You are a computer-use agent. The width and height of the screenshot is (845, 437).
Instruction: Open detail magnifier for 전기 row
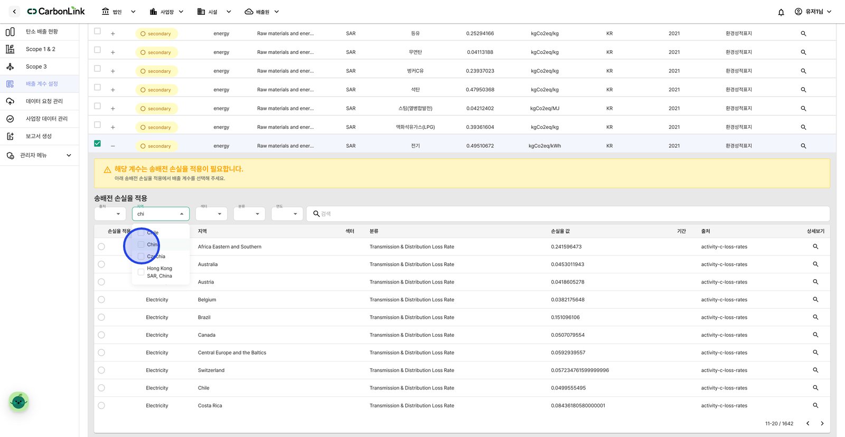(803, 146)
